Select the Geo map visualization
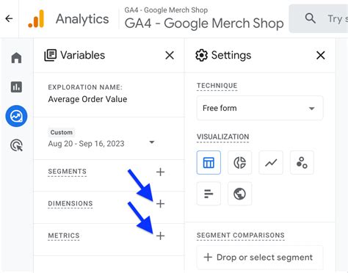The height and width of the screenshot is (273, 348). point(239,194)
